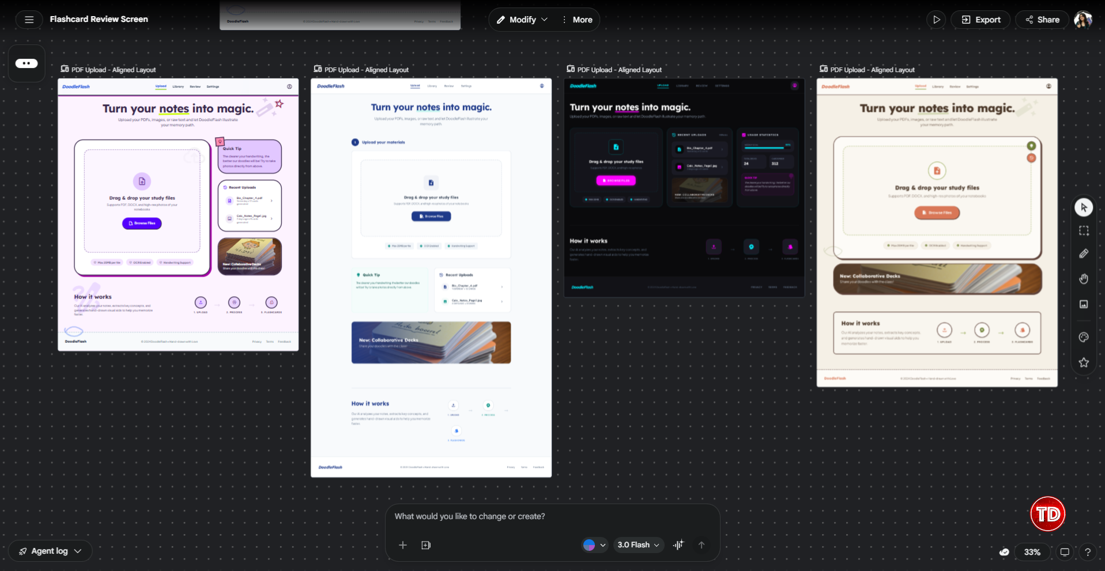Open the More options menu
Viewport: 1105px width, 571px height.
pos(577,20)
